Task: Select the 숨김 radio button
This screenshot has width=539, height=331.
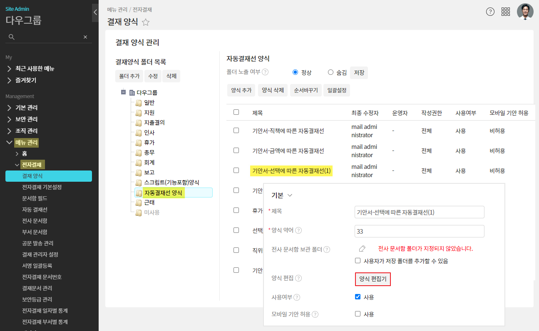Action: [331, 72]
